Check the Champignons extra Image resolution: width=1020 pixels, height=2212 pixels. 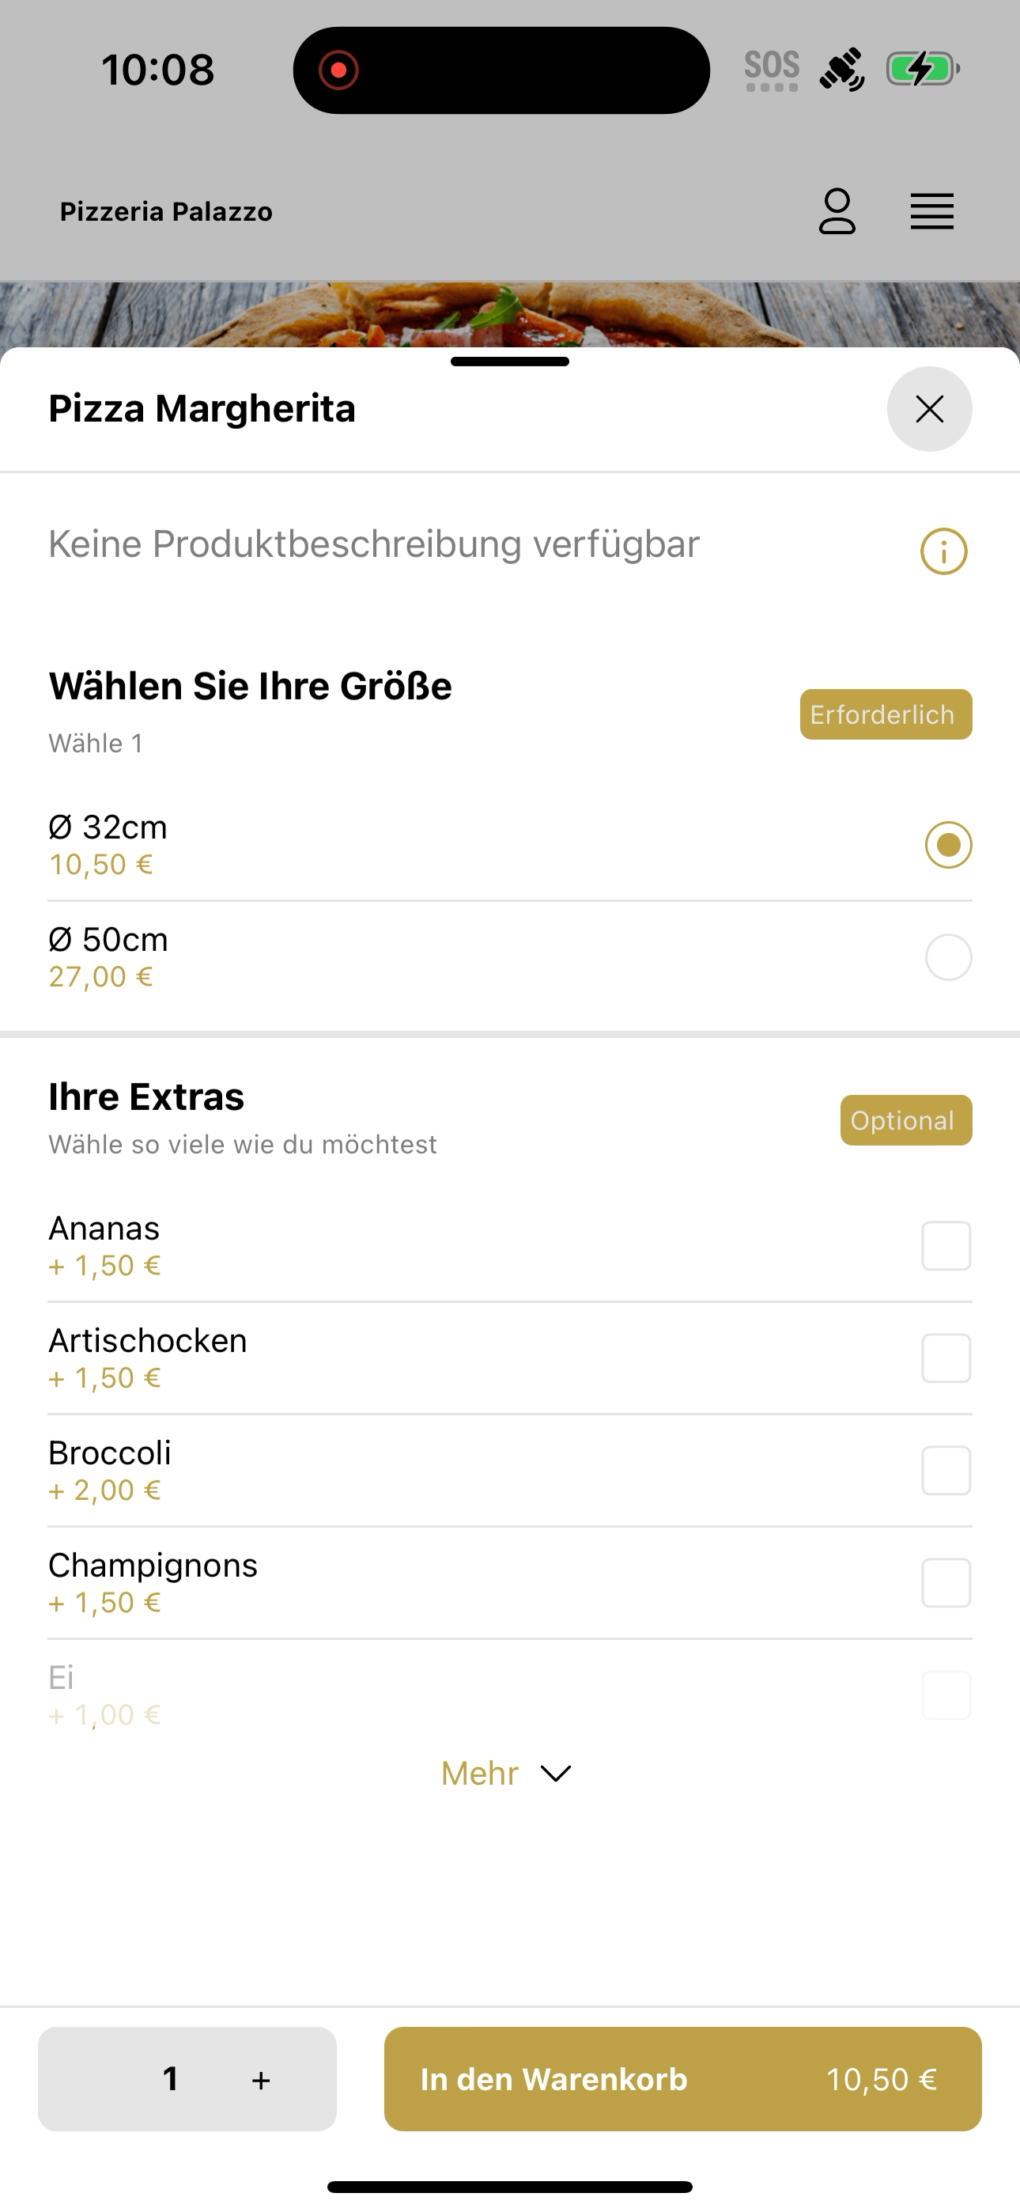click(946, 1582)
